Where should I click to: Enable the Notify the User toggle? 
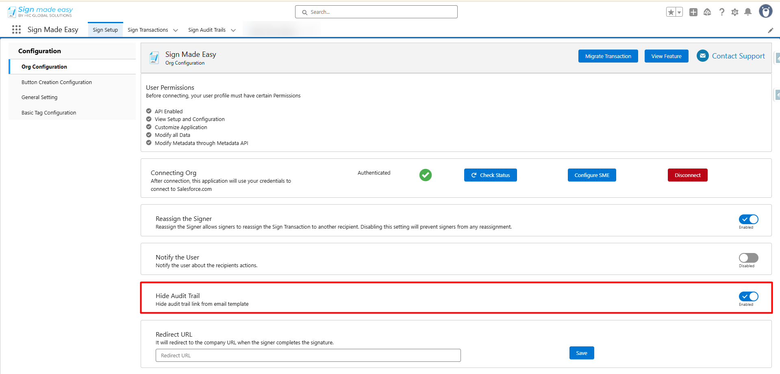click(748, 258)
